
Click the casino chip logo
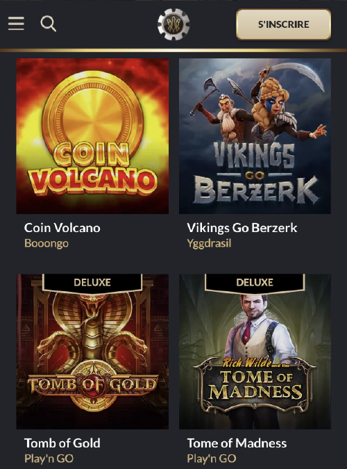click(173, 24)
